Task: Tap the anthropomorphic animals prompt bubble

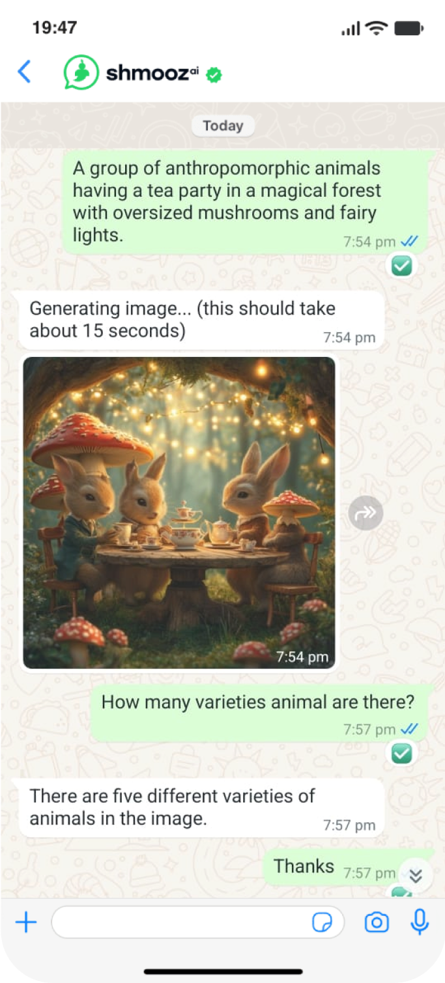Action: click(x=248, y=202)
